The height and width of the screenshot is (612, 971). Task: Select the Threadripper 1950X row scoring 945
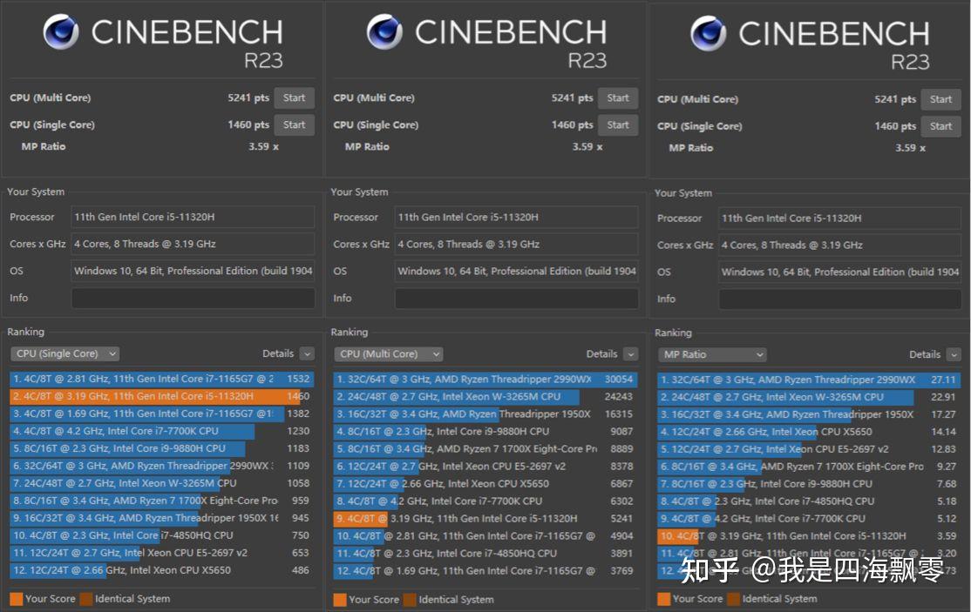click(161, 518)
